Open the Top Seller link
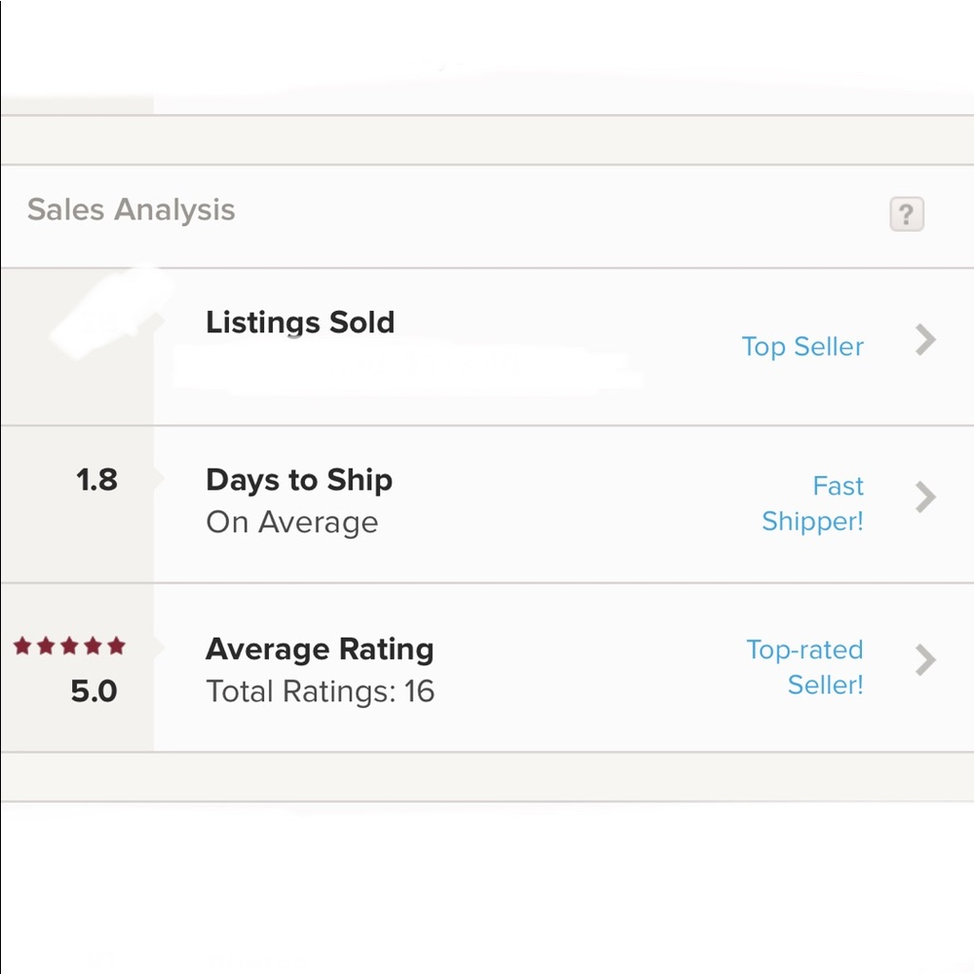The width and height of the screenshot is (974, 974). 803,347
